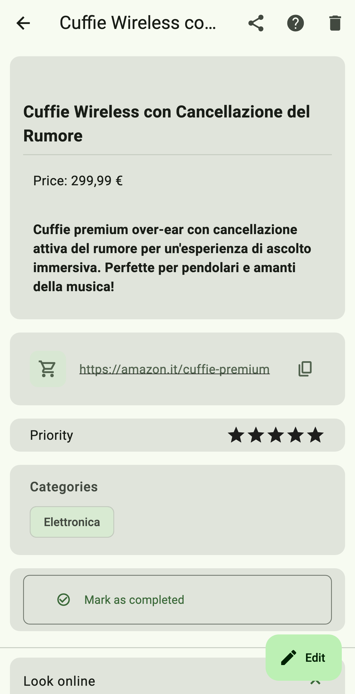Share this wishlist item
Image resolution: width=355 pixels, height=694 pixels.
[256, 23]
